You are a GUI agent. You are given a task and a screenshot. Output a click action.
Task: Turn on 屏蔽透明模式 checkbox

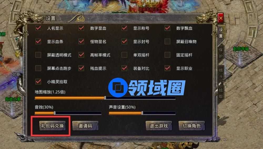[38, 55]
